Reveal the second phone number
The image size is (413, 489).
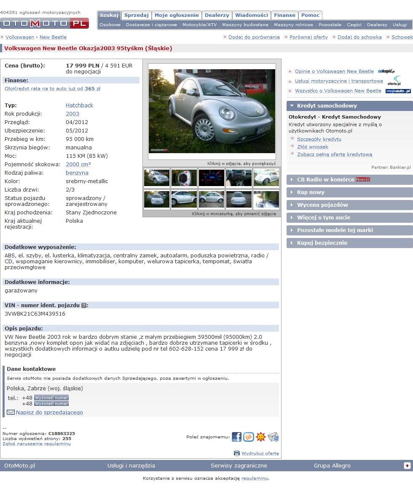pos(51,403)
